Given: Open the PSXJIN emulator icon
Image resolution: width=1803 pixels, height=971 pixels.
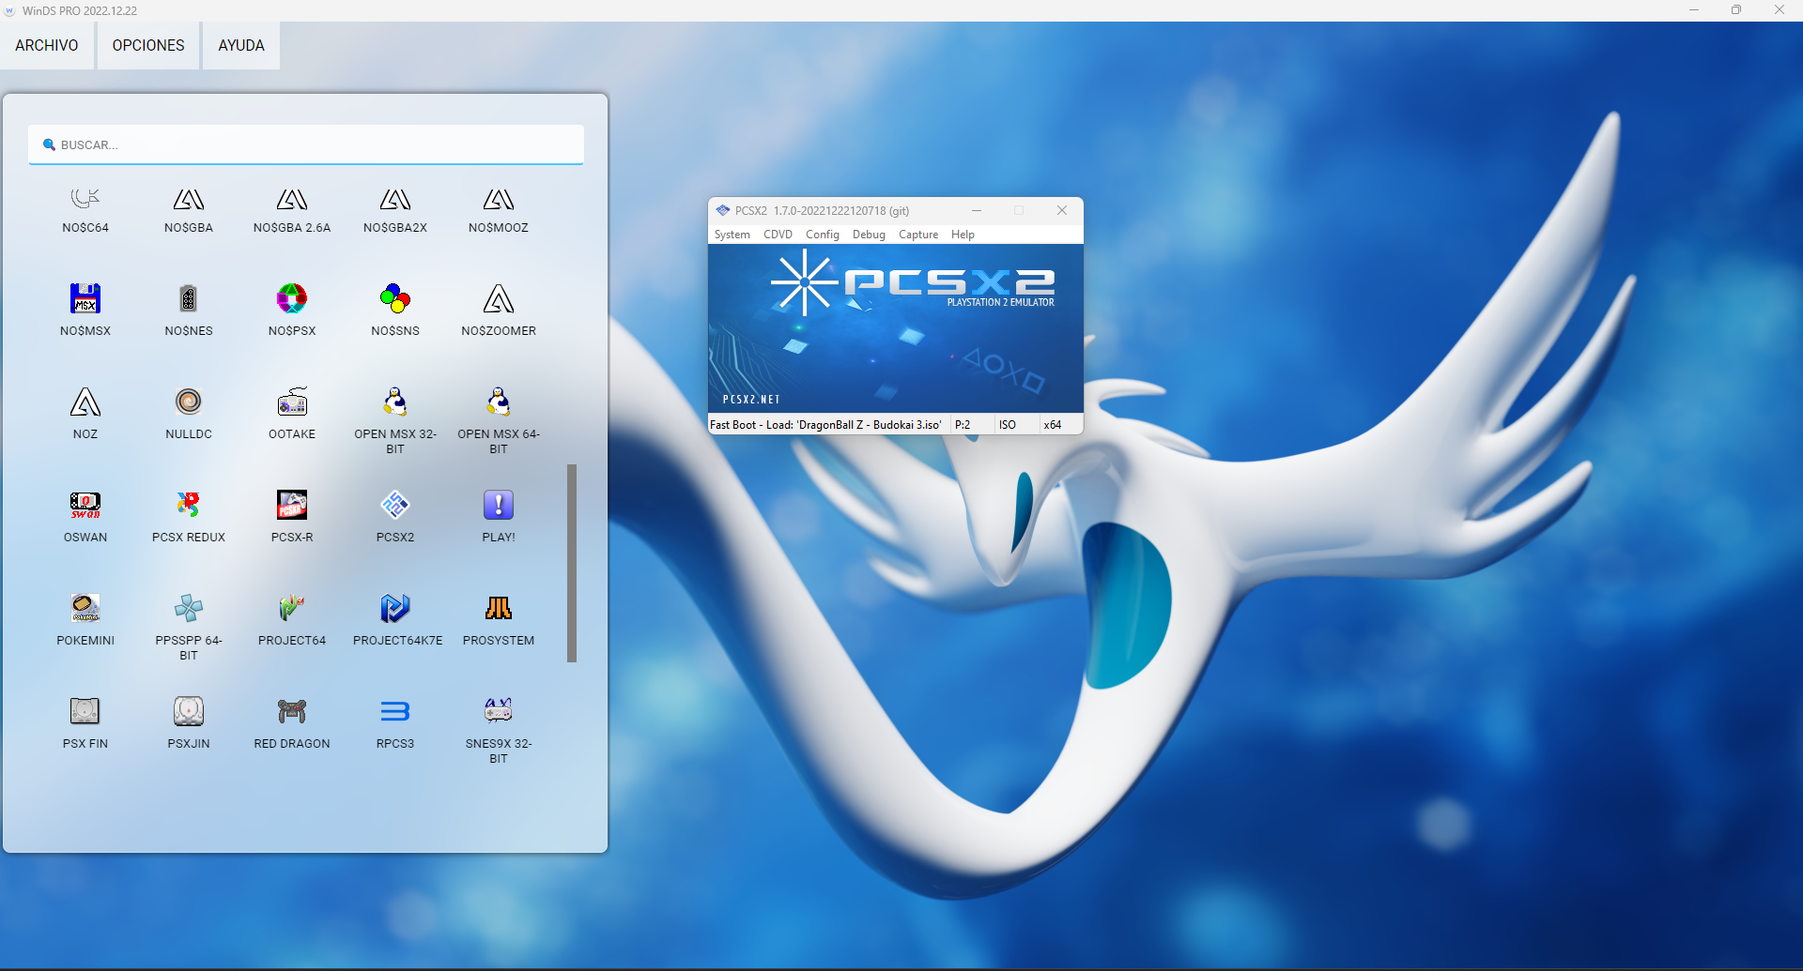Looking at the screenshot, I should [189, 711].
